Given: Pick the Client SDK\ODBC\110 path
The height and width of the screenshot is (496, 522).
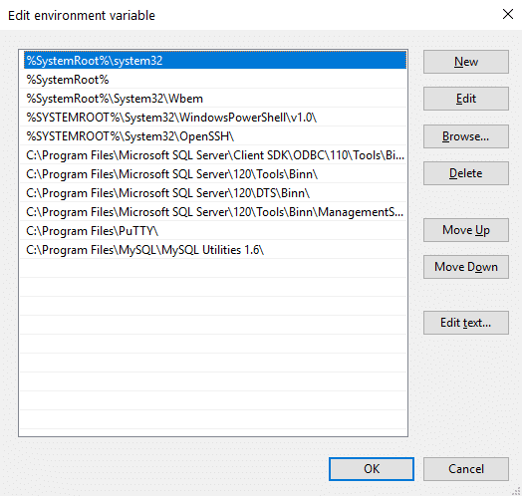Looking at the screenshot, I should click(x=215, y=155).
